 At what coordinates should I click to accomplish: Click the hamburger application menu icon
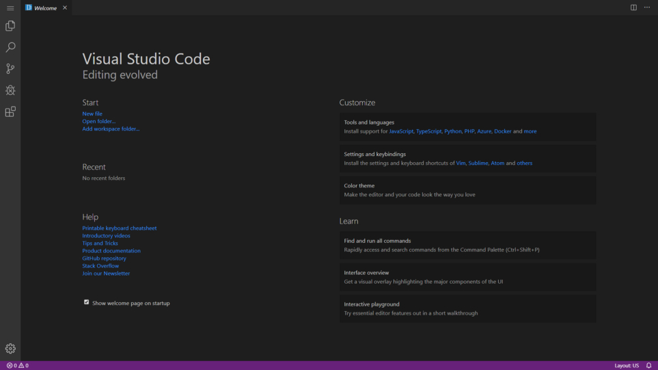click(x=10, y=8)
